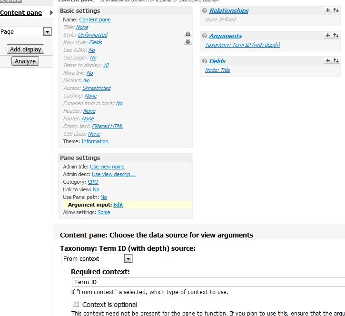Viewport: 345px width, 316px height.
Task: Rearrange Arguments using the arrows icon
Action: point(336,35)
